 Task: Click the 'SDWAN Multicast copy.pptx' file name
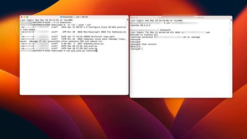coord(100,37)
